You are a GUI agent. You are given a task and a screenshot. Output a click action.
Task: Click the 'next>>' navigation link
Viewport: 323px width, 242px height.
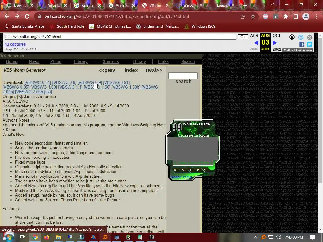154,70
